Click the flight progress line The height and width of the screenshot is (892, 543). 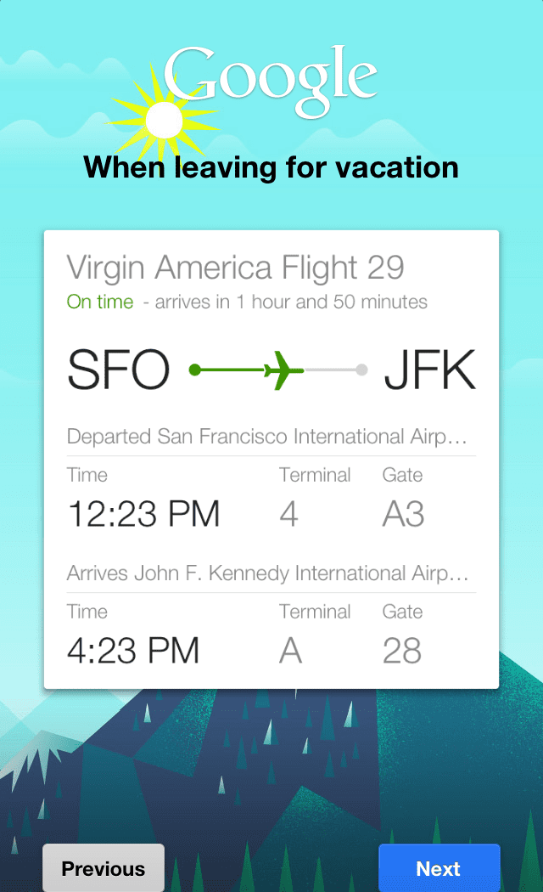point(333,370)
